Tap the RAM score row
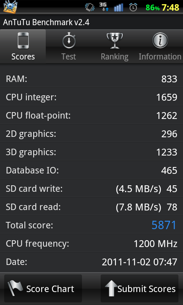The width and height of the screenshot is (183, 305). pyautogui.click(x=91, y=79)
